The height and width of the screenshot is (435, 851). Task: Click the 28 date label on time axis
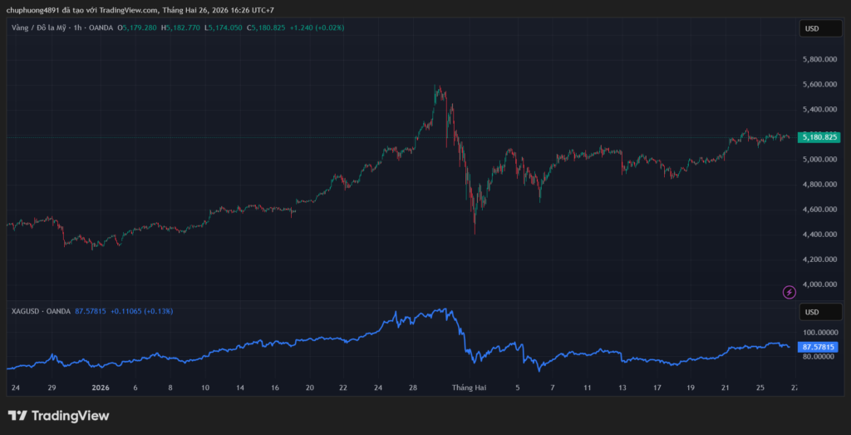tap(413, 388)
